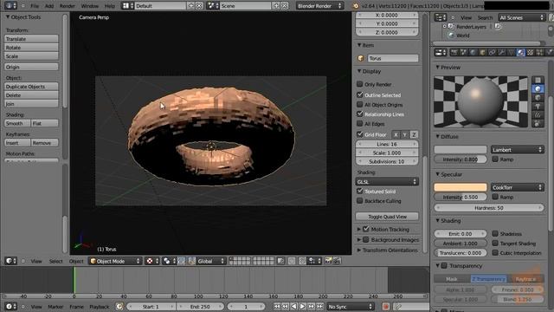Toggle the Textured Solid checkbox
Image resolution: width=554 pixels, height=312 pixels.
(x=360, y=191)
